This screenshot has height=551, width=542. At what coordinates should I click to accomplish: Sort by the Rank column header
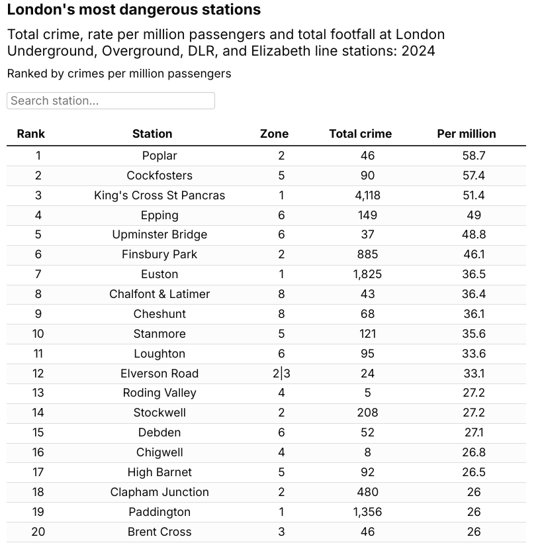click(x=31, y=134)
